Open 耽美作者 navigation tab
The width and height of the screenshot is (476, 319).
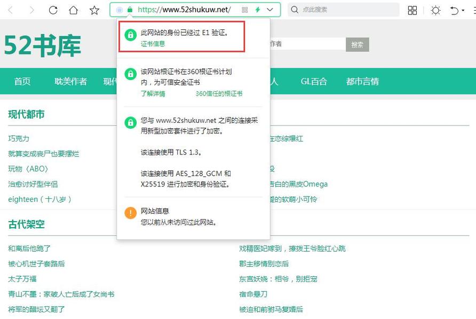[x=71, y=81]
